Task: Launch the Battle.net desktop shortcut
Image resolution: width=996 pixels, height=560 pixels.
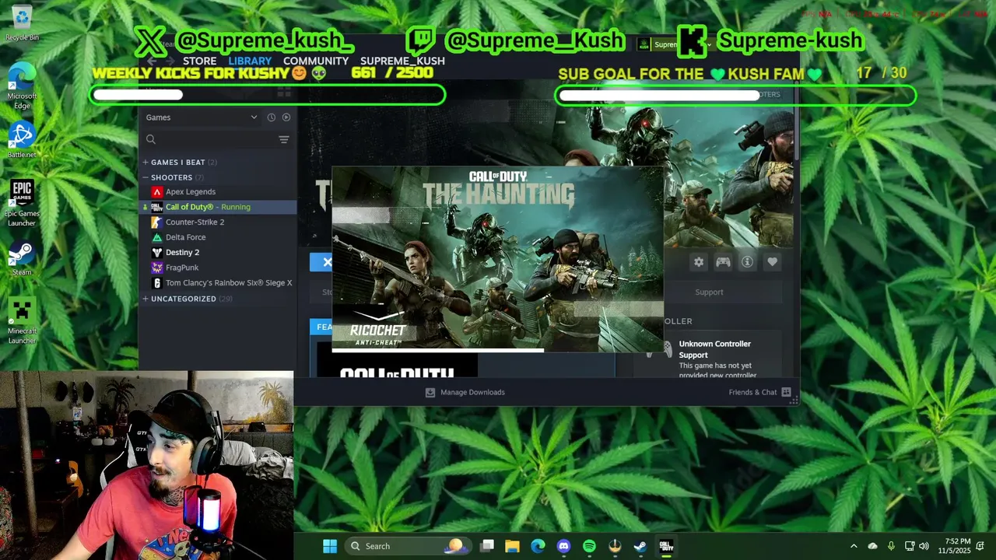Action: coord(22,141)
